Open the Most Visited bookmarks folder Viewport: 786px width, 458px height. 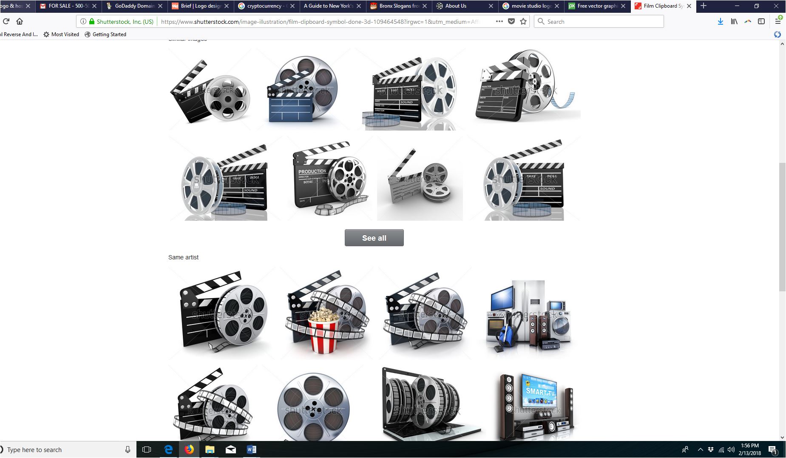61,34
